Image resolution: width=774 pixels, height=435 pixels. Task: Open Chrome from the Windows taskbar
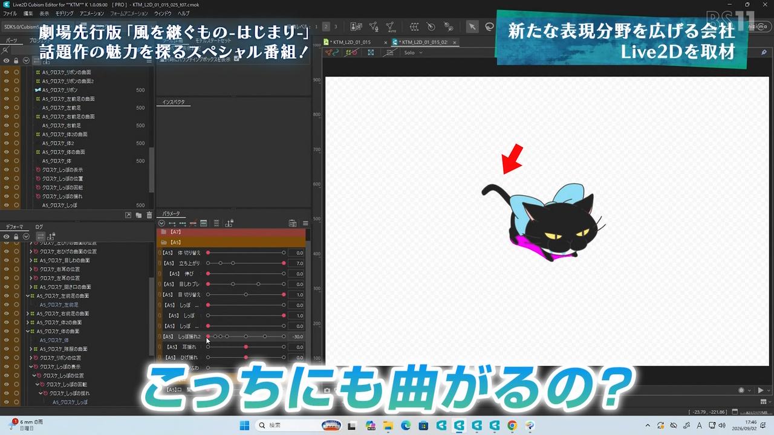click(x=512, y=425)
